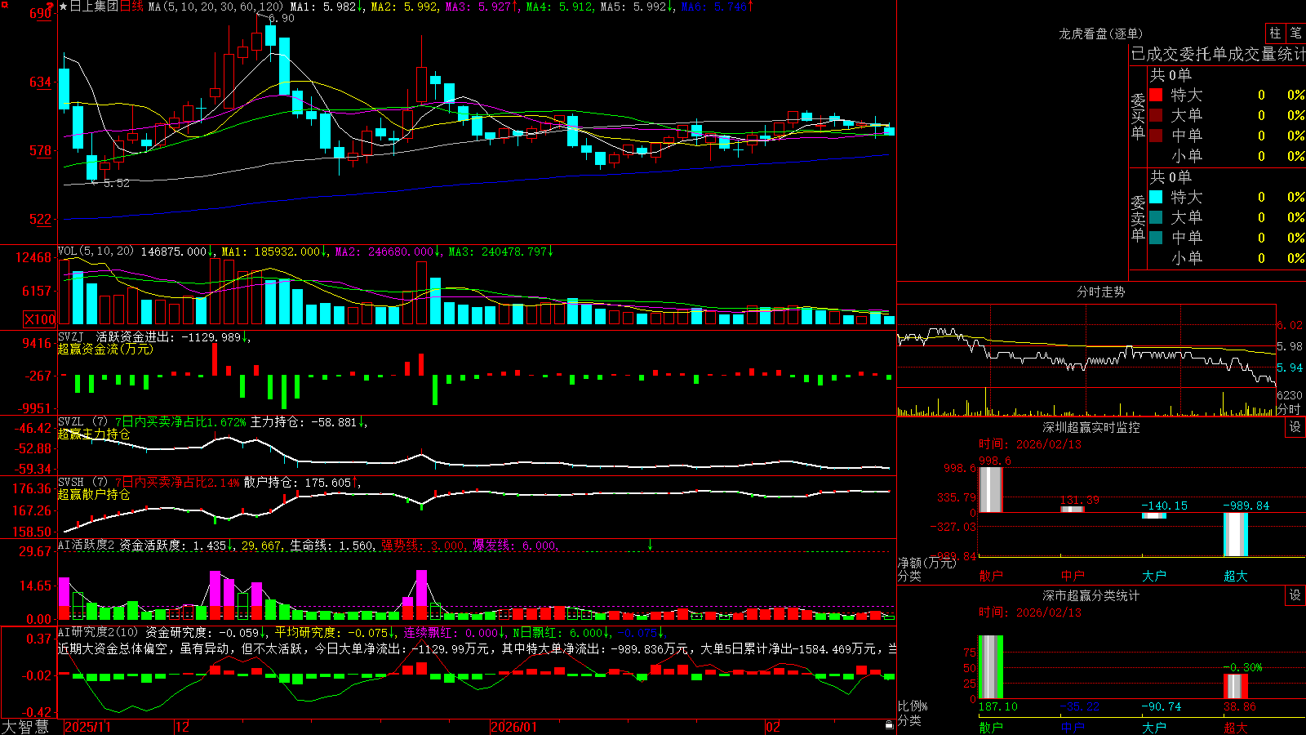This screenshot has height=735, width=1306.
Task: Click the 散户持仓: 175.605 value
Action: 302,483
